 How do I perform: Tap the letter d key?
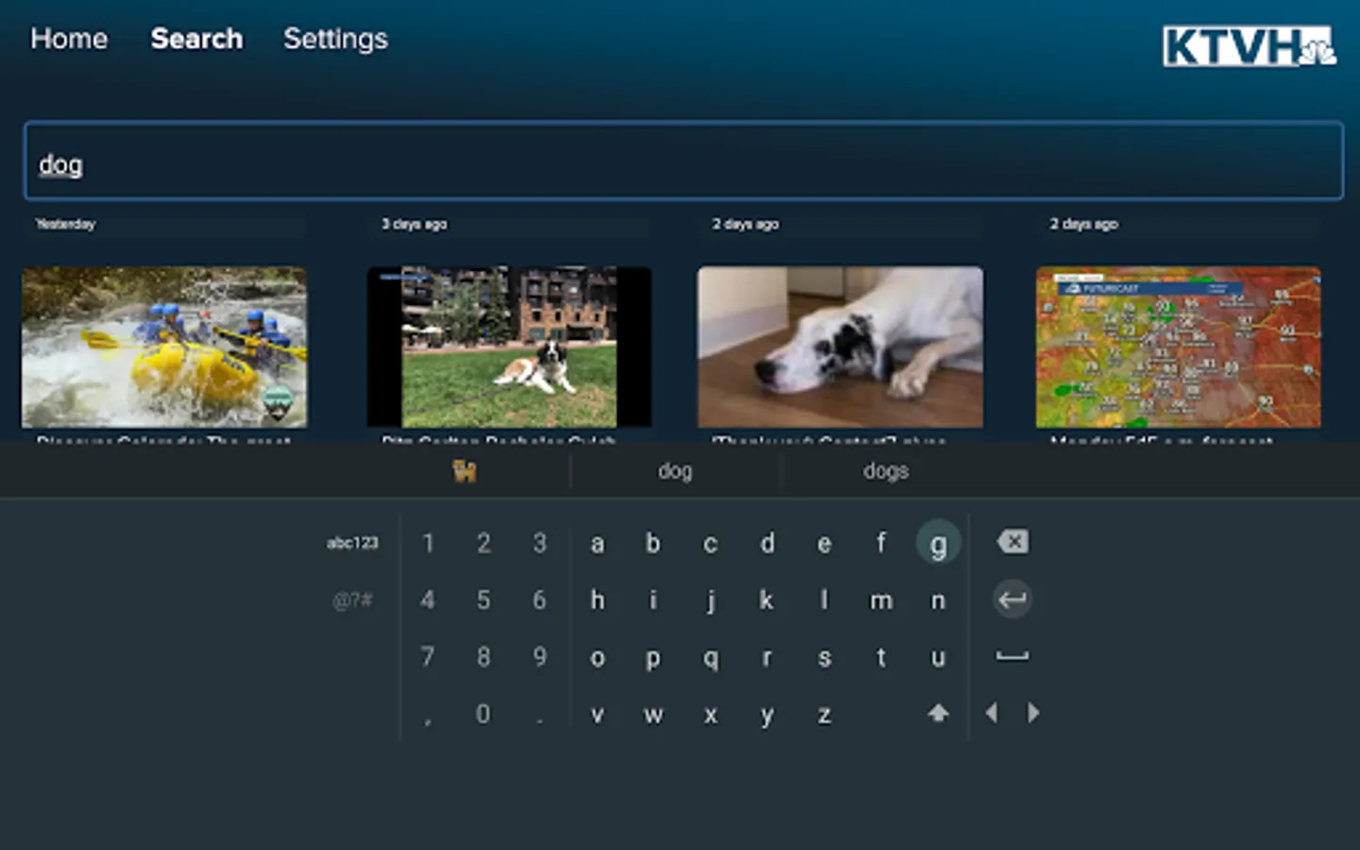tap(768, 543)
